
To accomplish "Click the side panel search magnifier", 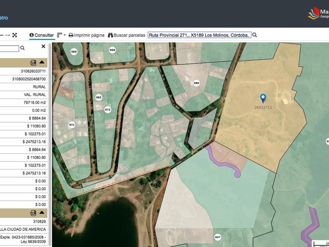I will [22, 48].
